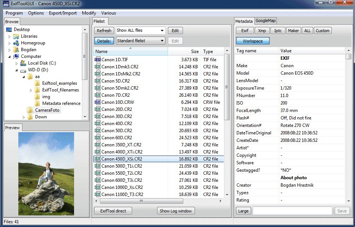Click the folder icon of Exiftool_examples
This screenshot has height=227, width=355.
pos(37,83)
